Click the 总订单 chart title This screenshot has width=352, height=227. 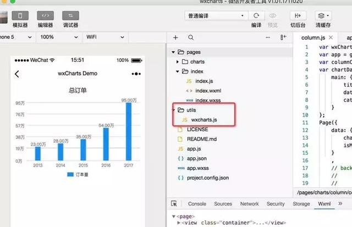[78, 90]
